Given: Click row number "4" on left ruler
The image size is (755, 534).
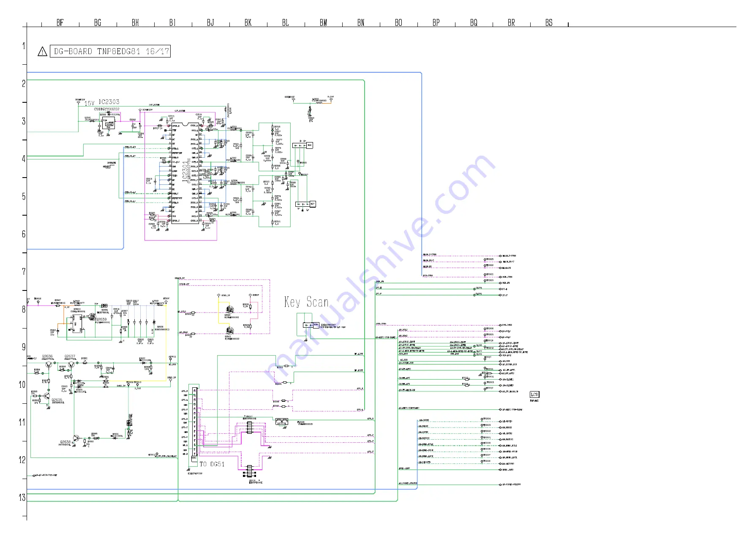Looking at the screenshot, I should (x=24, y=159).
